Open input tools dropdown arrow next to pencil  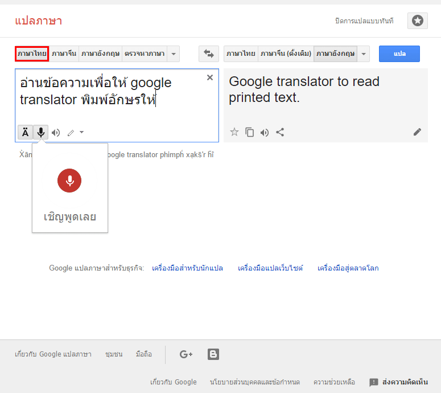(x=81, y=132)
